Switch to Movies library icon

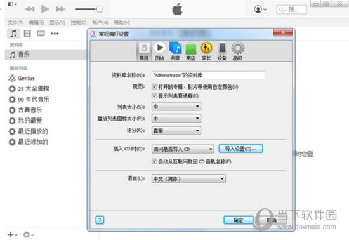27,34
